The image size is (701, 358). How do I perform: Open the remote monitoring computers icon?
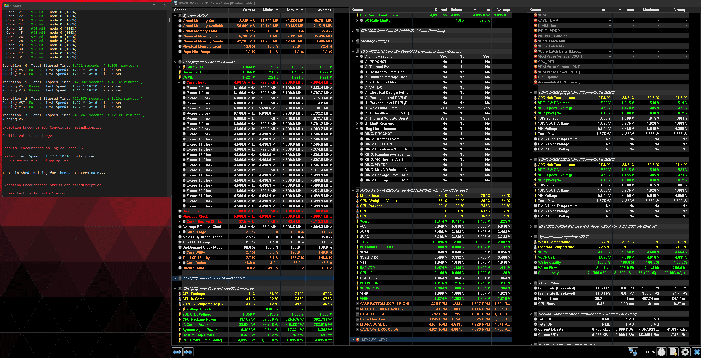tap(633, 352)
